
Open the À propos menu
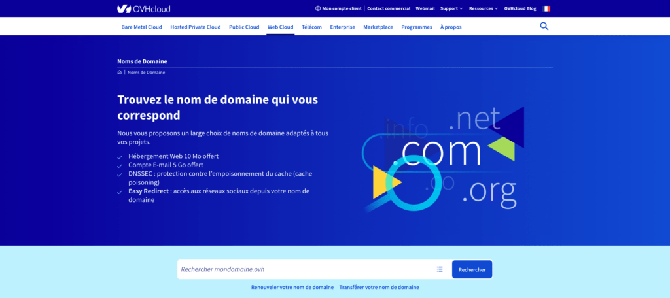coord(451,27)
